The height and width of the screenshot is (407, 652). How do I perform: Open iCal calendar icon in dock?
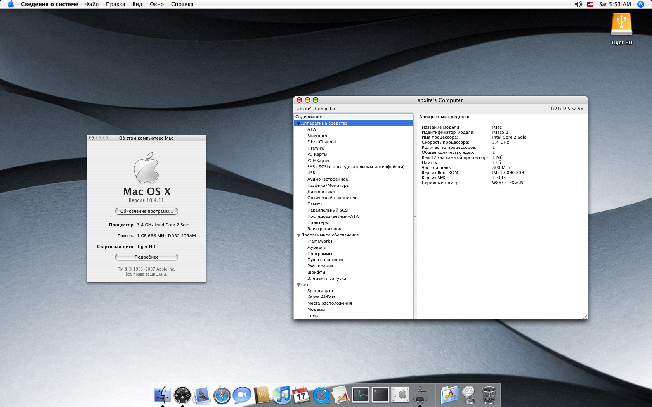(301, 395)
